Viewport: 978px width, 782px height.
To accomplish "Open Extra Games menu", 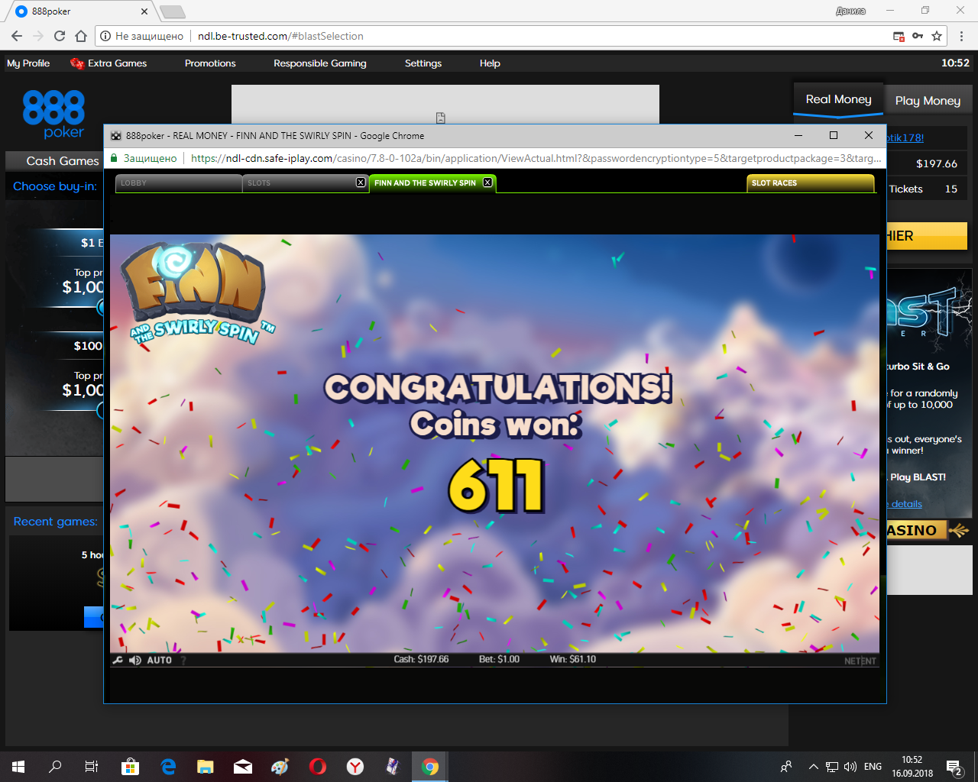I will click(x=108, y=63).
